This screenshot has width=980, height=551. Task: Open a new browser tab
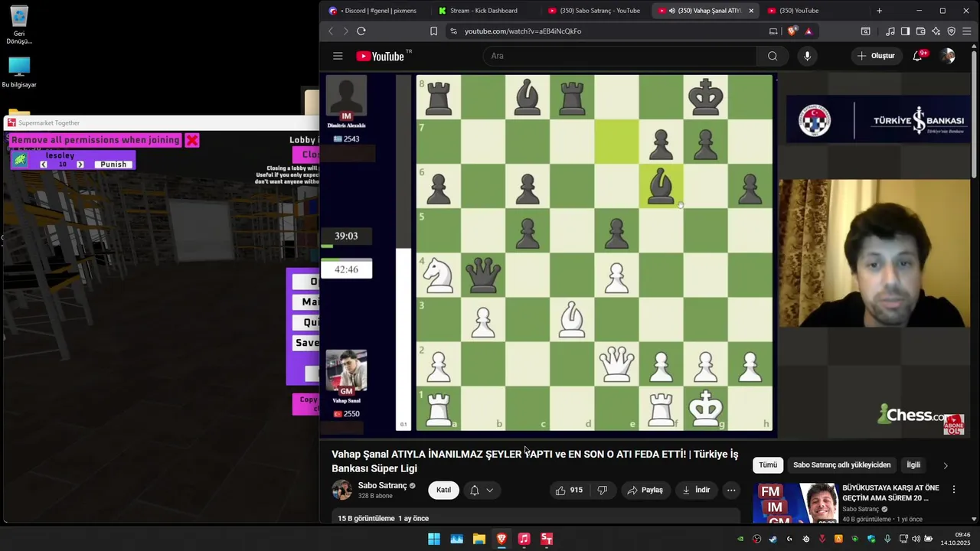[x=879, y=11]
